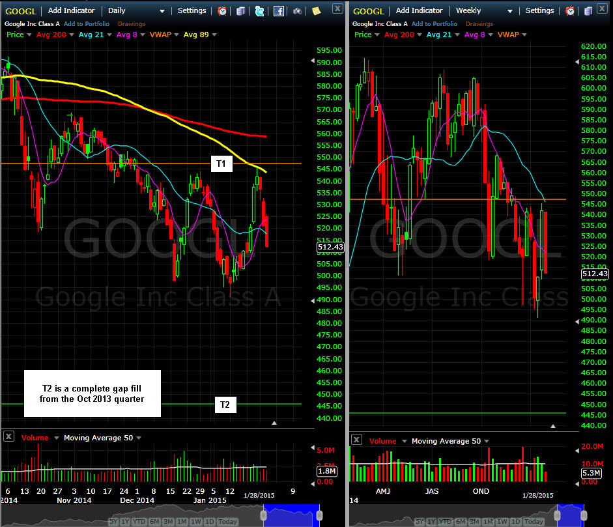Viewport: 613px width, 527px height.
Task: Expand Avg 8 options in Daily chart
Action: click(x=142, y=35)
